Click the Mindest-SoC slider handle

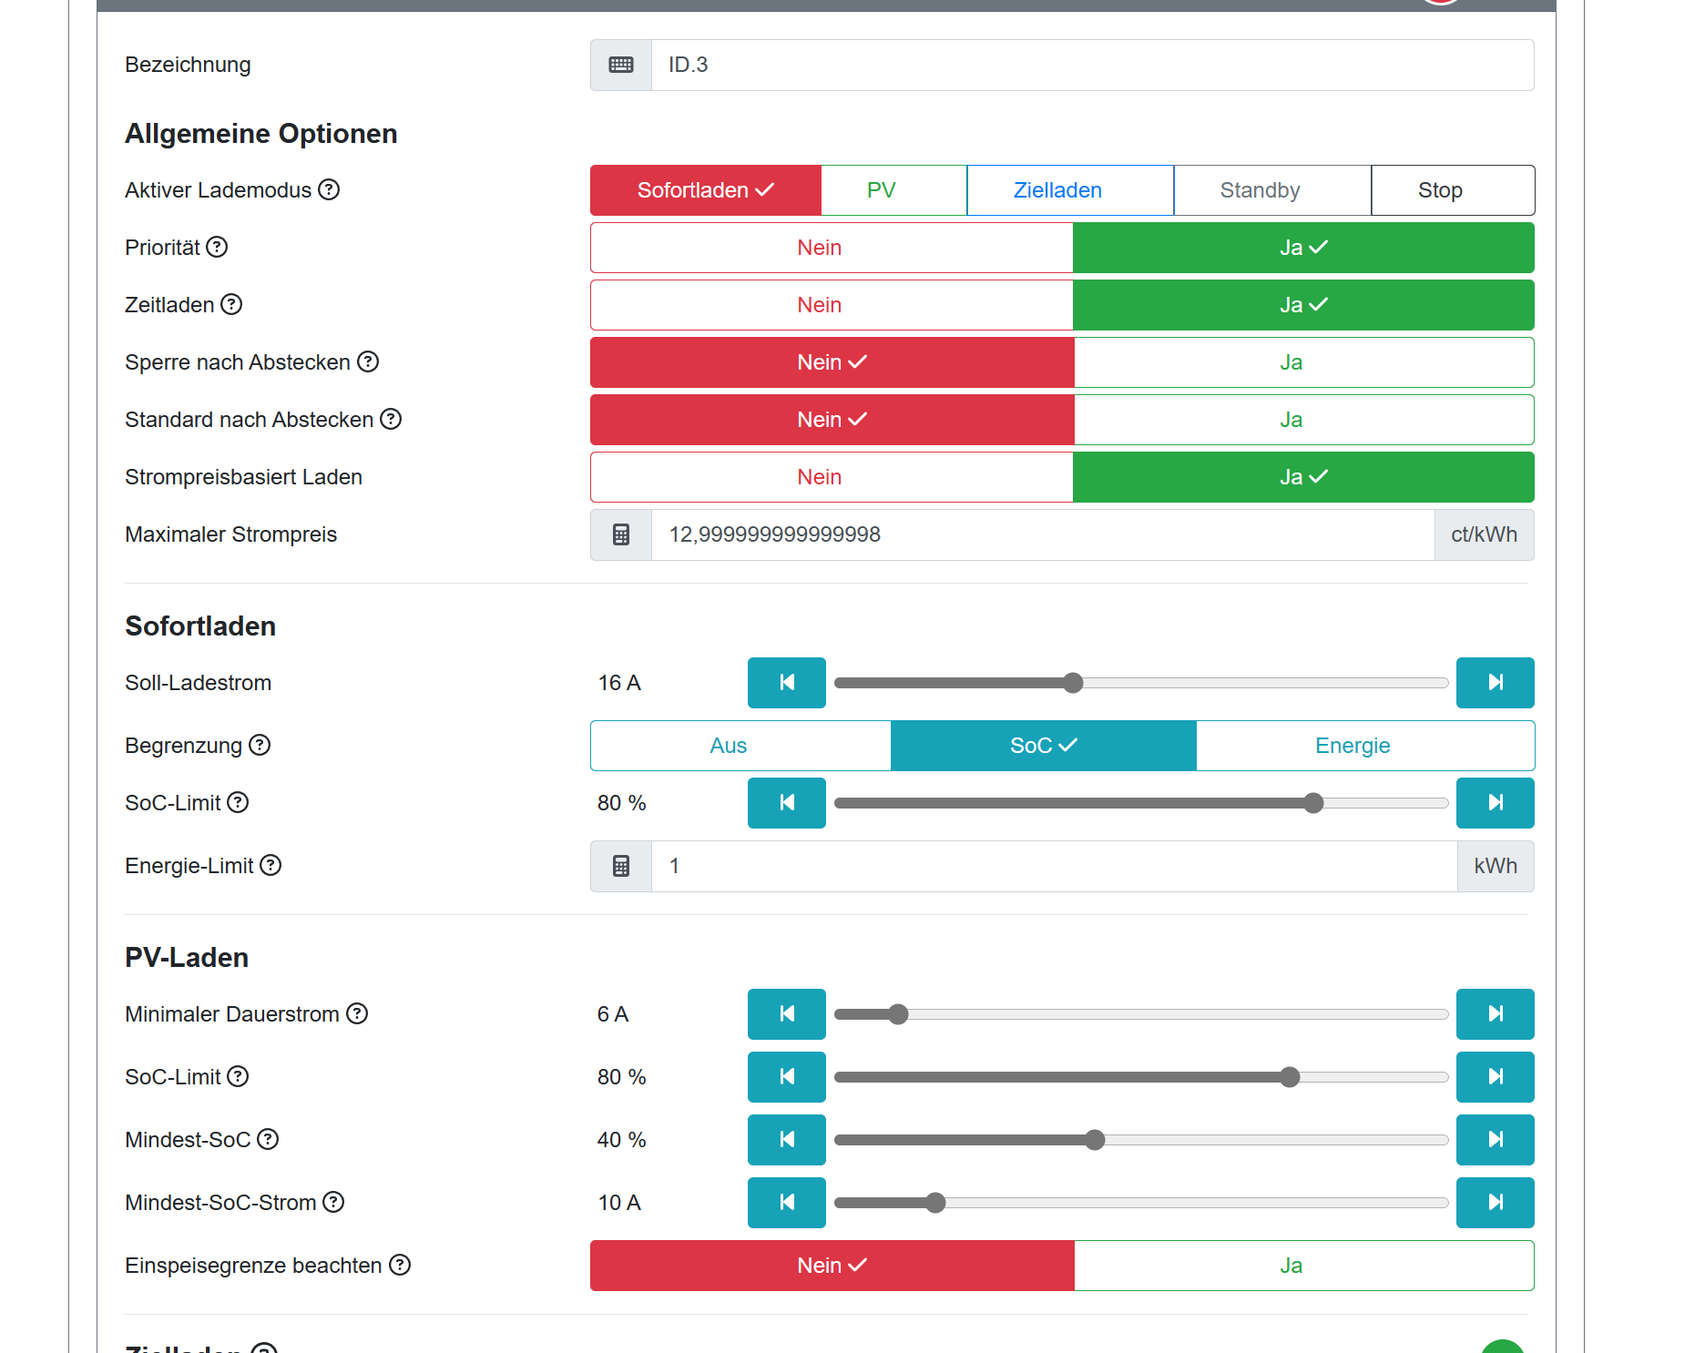pos(1095,1140)
